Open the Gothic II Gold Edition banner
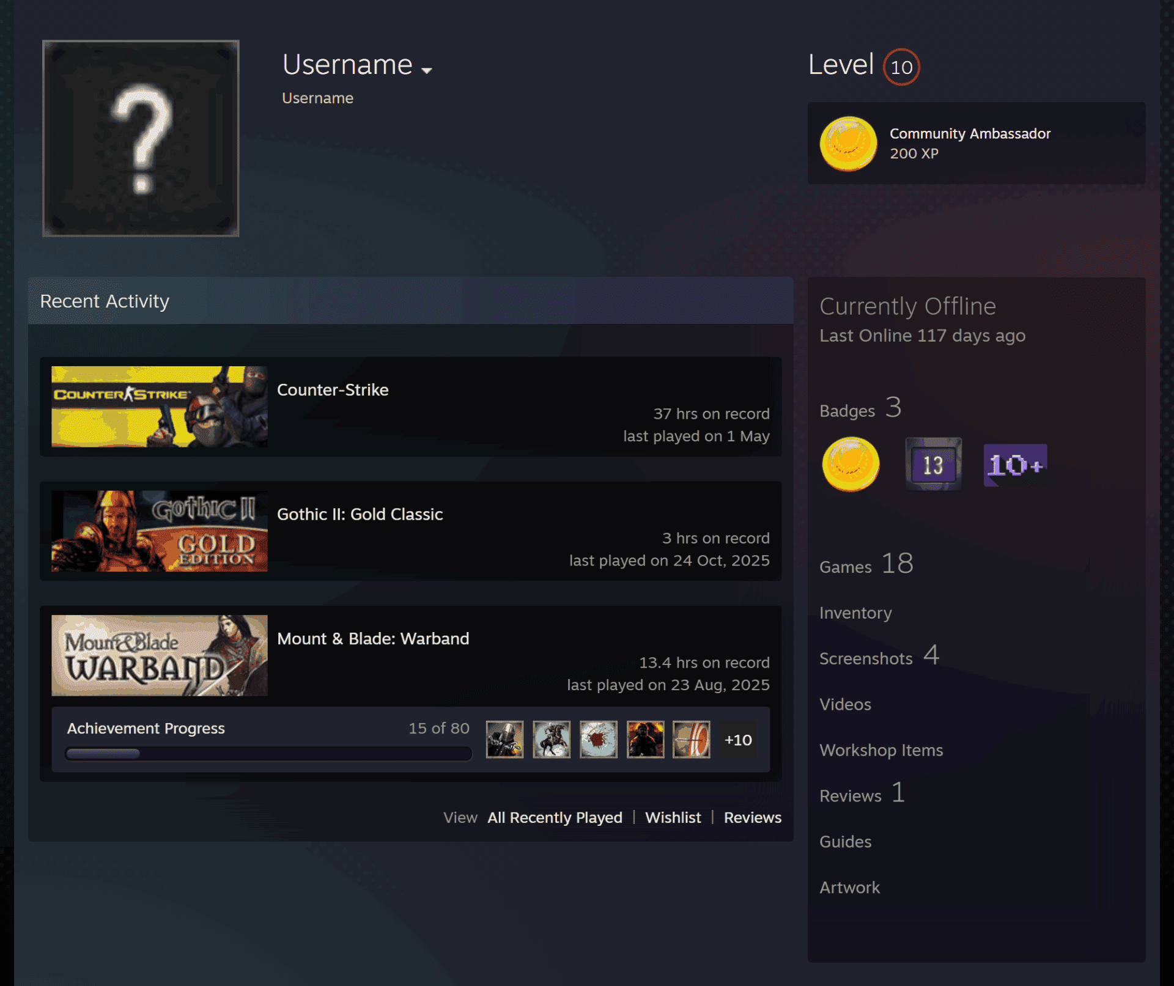1174x986 pixels. [x=160, y=531]
